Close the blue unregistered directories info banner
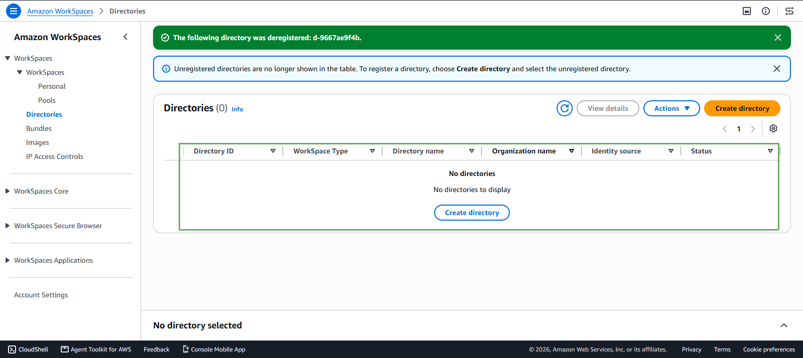803x358 pixels. [x=777, y=69]
